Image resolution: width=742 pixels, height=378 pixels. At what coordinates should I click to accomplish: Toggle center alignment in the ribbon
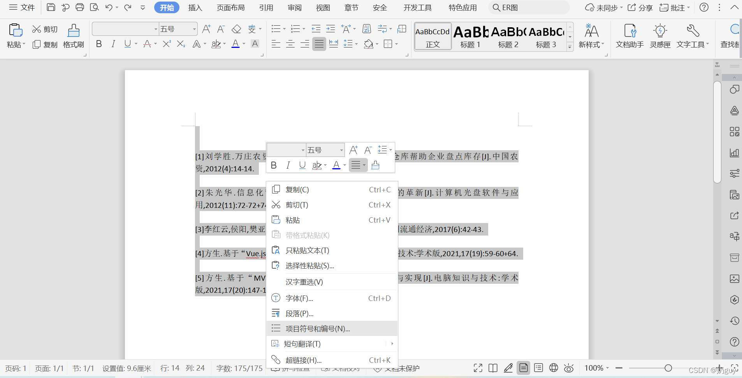click(x=290, y=44)
